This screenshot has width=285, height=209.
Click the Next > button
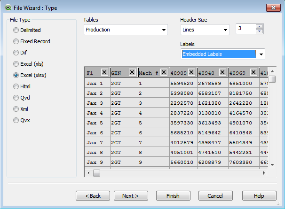point(130,195)
